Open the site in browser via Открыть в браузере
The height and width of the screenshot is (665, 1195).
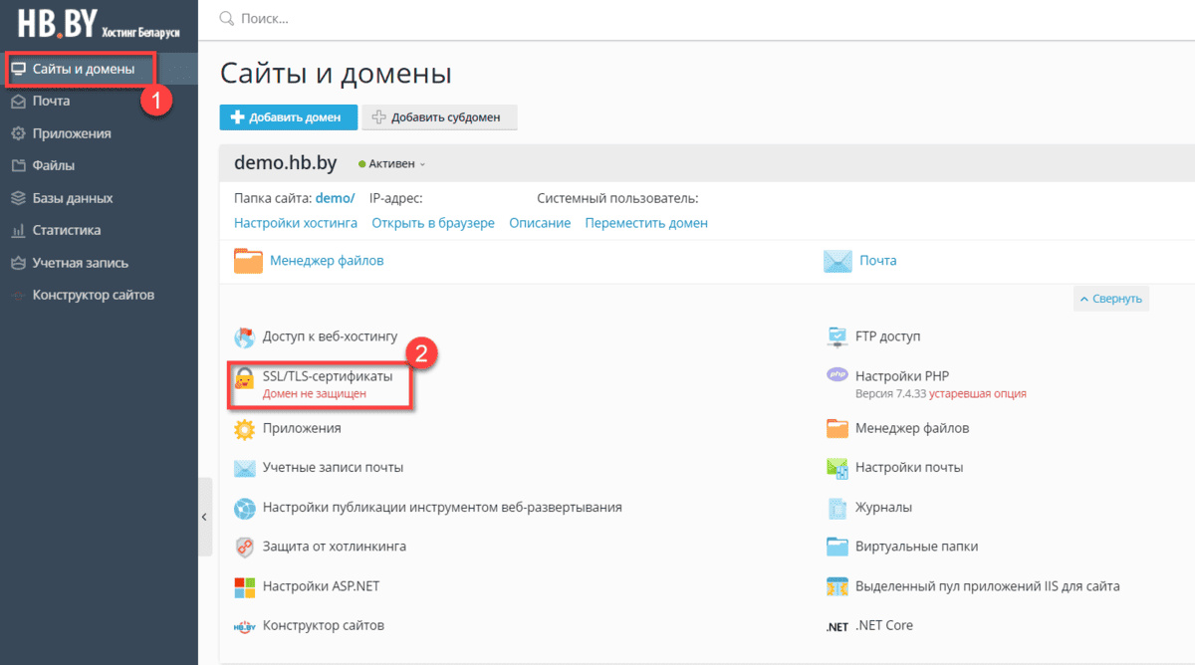[434, 223]
